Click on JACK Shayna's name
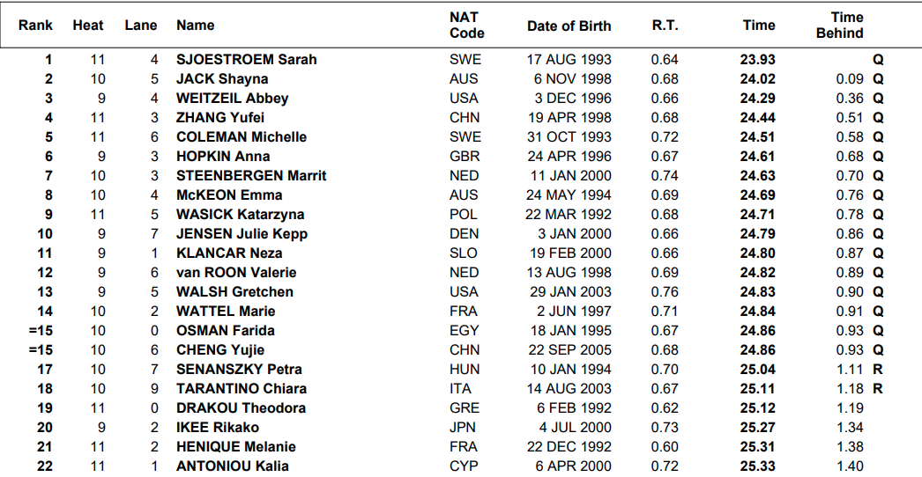The image size is (922, 477). [x=222, y=79]
